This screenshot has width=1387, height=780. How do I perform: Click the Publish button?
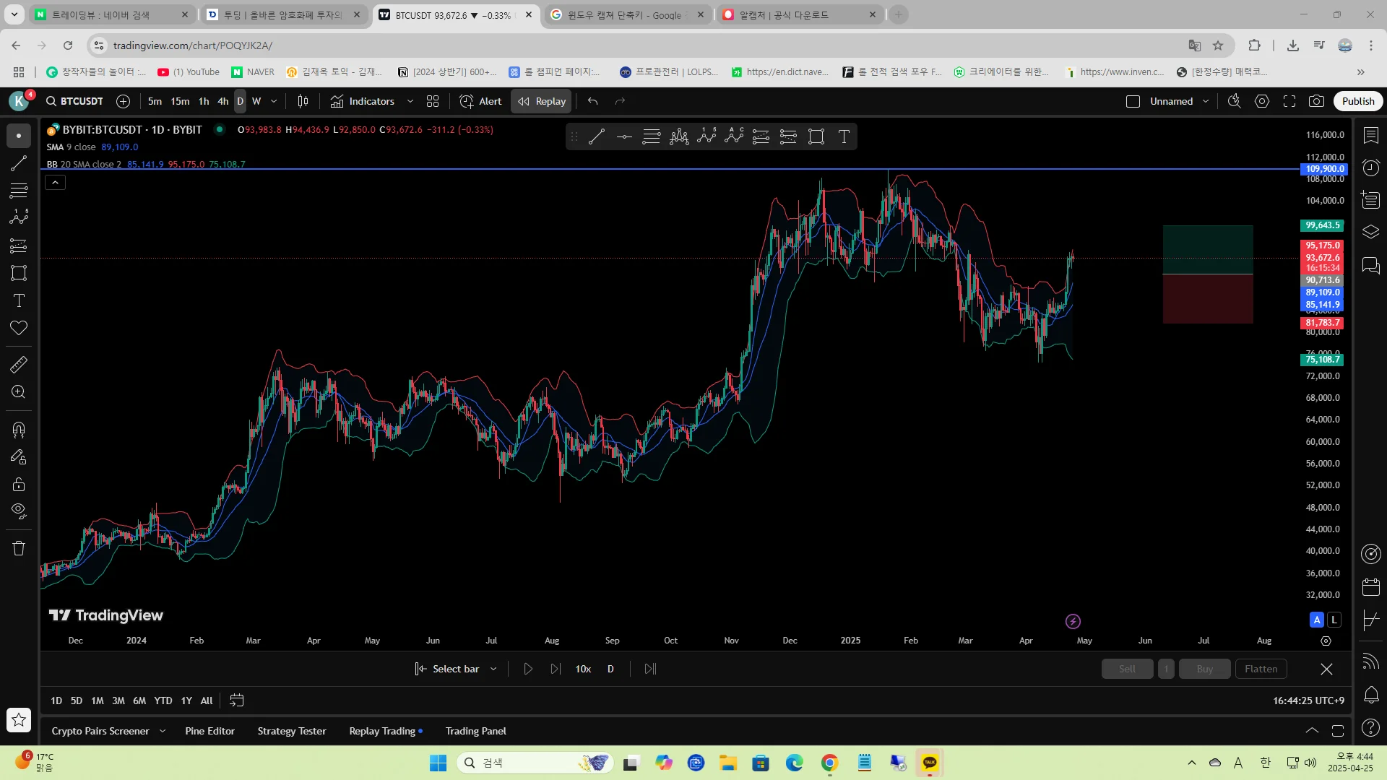[1357, 101]
